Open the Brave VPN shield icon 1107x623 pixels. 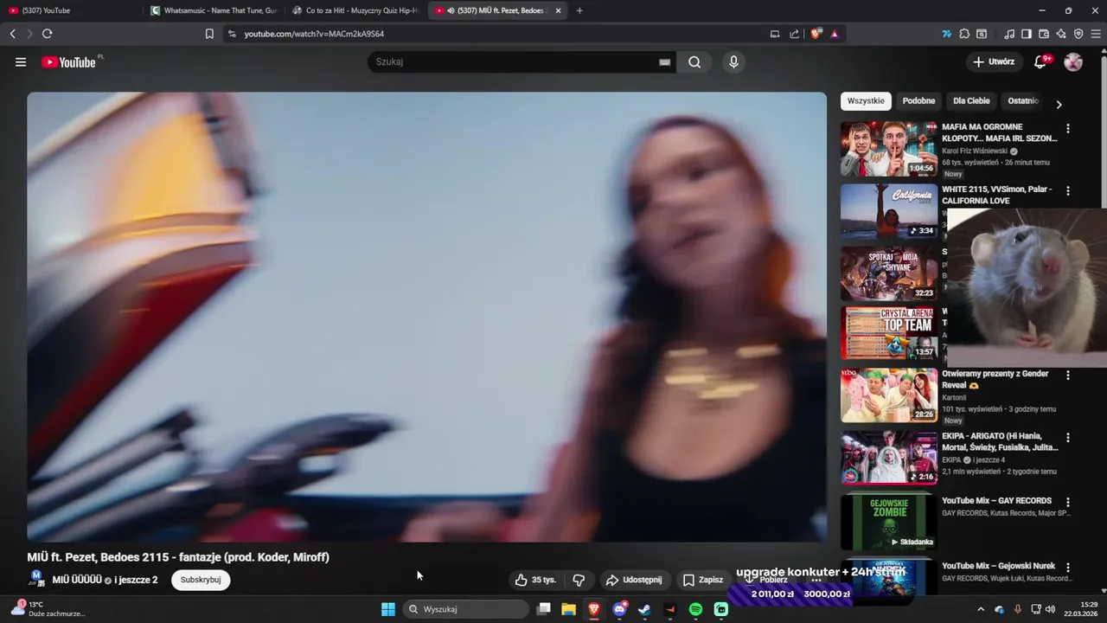[1078, 34]
